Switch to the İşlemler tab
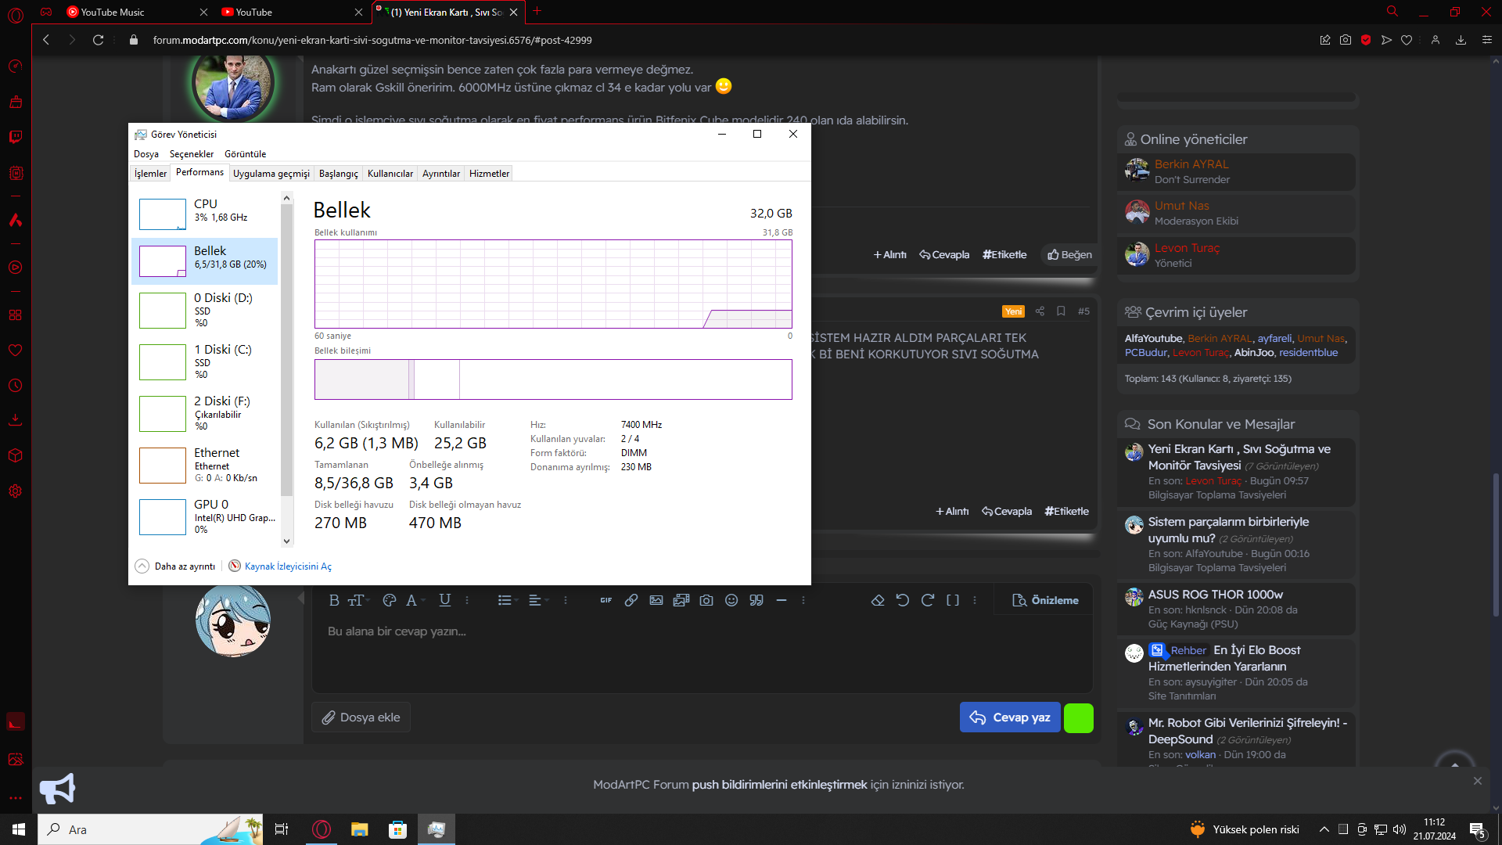The height and width of the screenshot is (845, 1502). tap(150, 174)
